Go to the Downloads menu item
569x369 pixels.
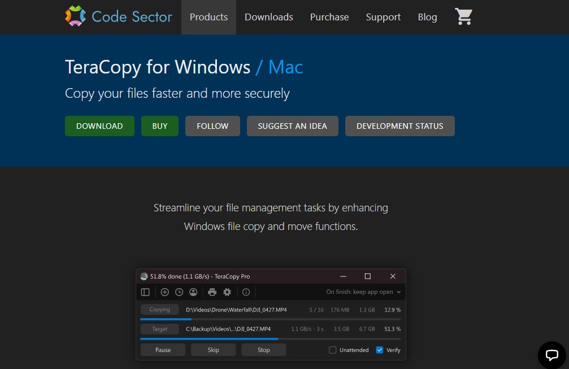[x=269, y=17]
